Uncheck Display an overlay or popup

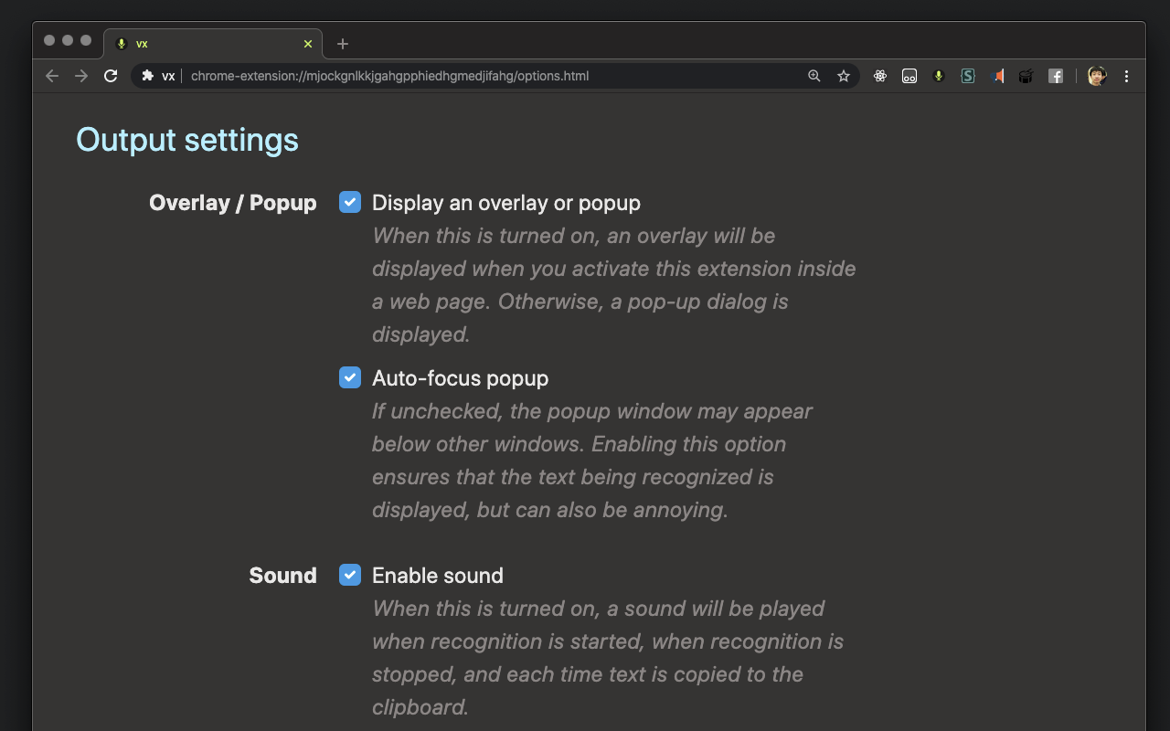click(x=350, y=202)
